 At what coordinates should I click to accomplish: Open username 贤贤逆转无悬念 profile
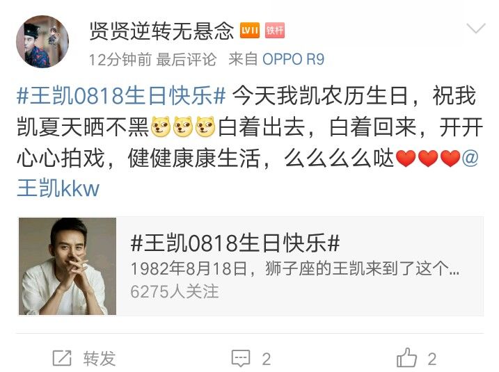coord(161,31)
